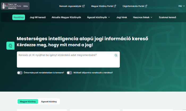Image resolution: width=186 pixels, height=111 pixels.
Task: Switch to the Ágazati közlöny tab
Action: pyautogui.click(x=49, y=101)
